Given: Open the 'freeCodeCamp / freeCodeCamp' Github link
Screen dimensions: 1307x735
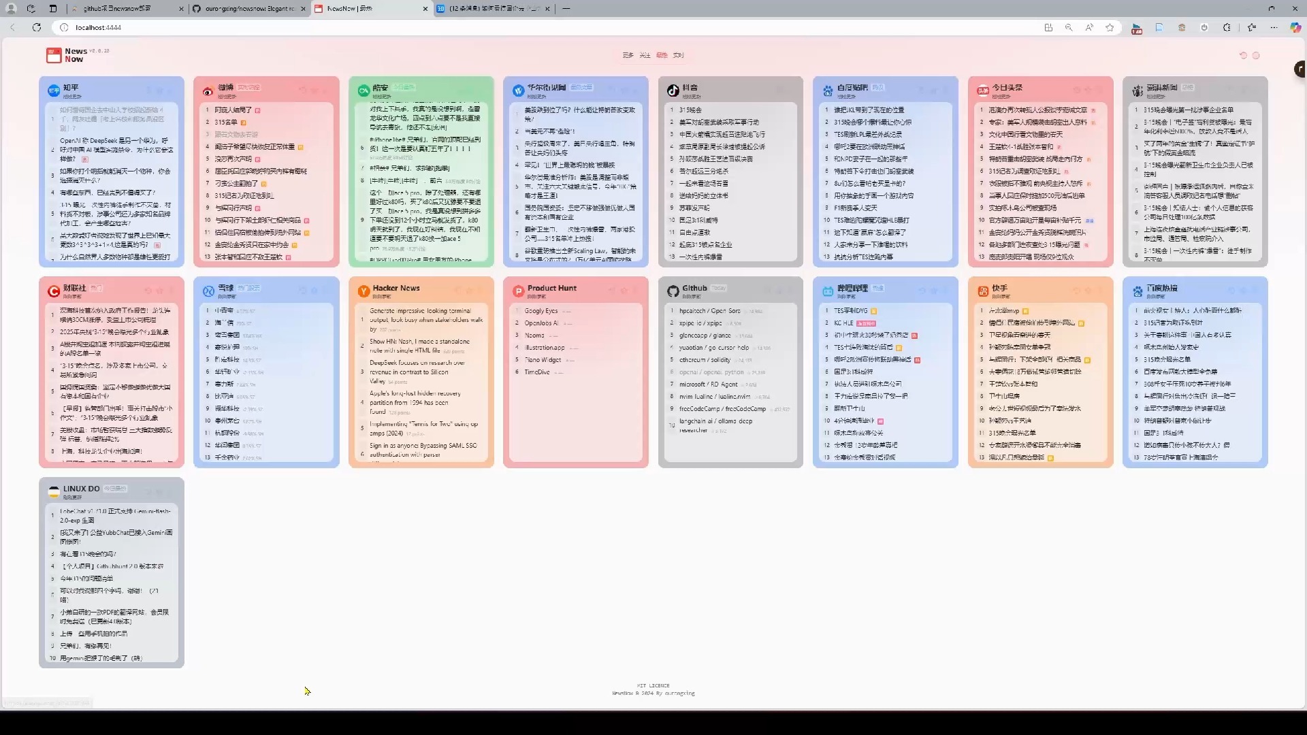Looking at the screenshot, I should tap(722, 409).
